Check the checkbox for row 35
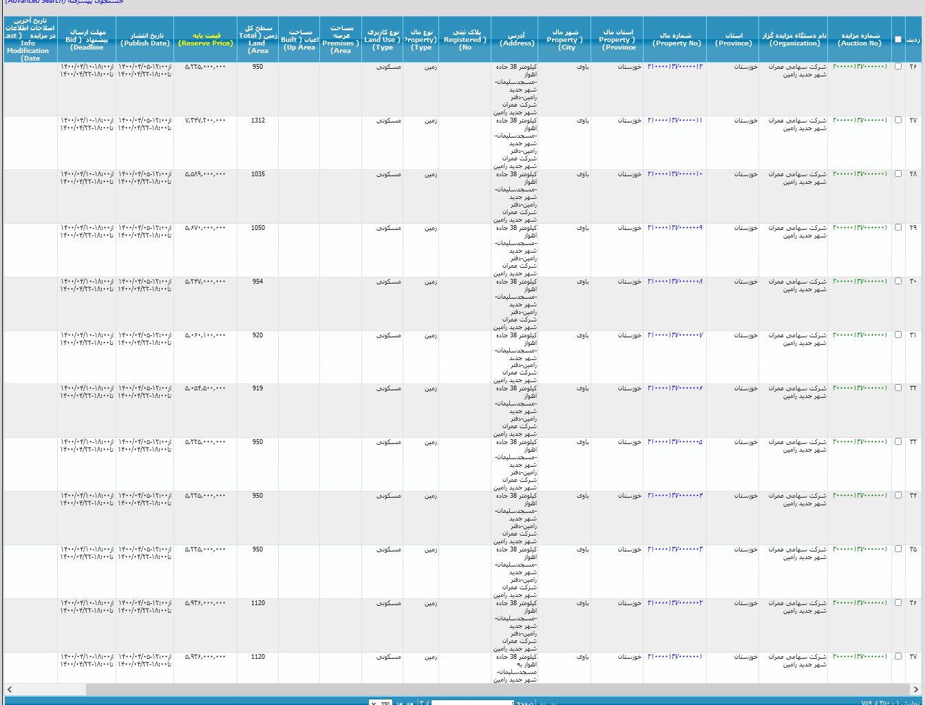925x705 pixels. pyautogui.click(x=897, y=549)
